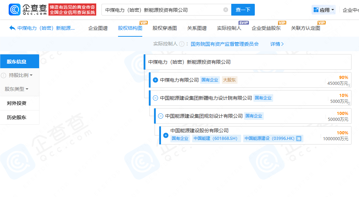Open the 股东类型 filter dropdown
The image size is (359, 197).
point(17,89)
